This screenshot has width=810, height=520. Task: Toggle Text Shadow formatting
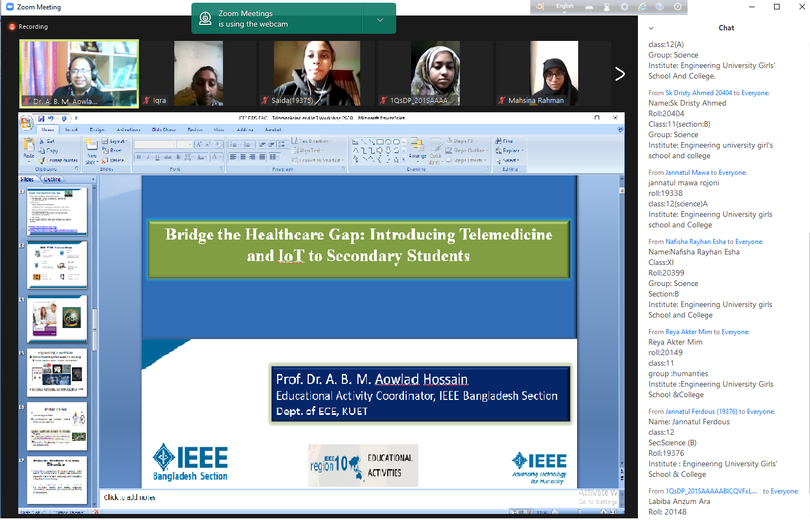click(x=178, y=157)
